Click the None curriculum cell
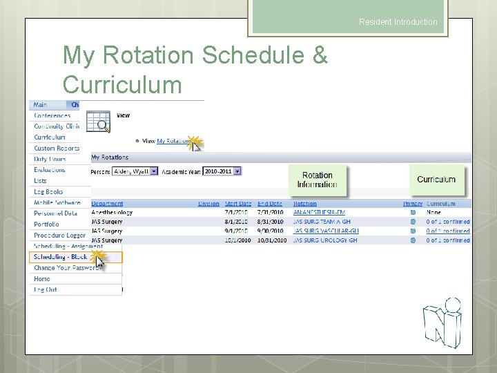This screenshot has width=497, height=373. (x=433, y=212)
